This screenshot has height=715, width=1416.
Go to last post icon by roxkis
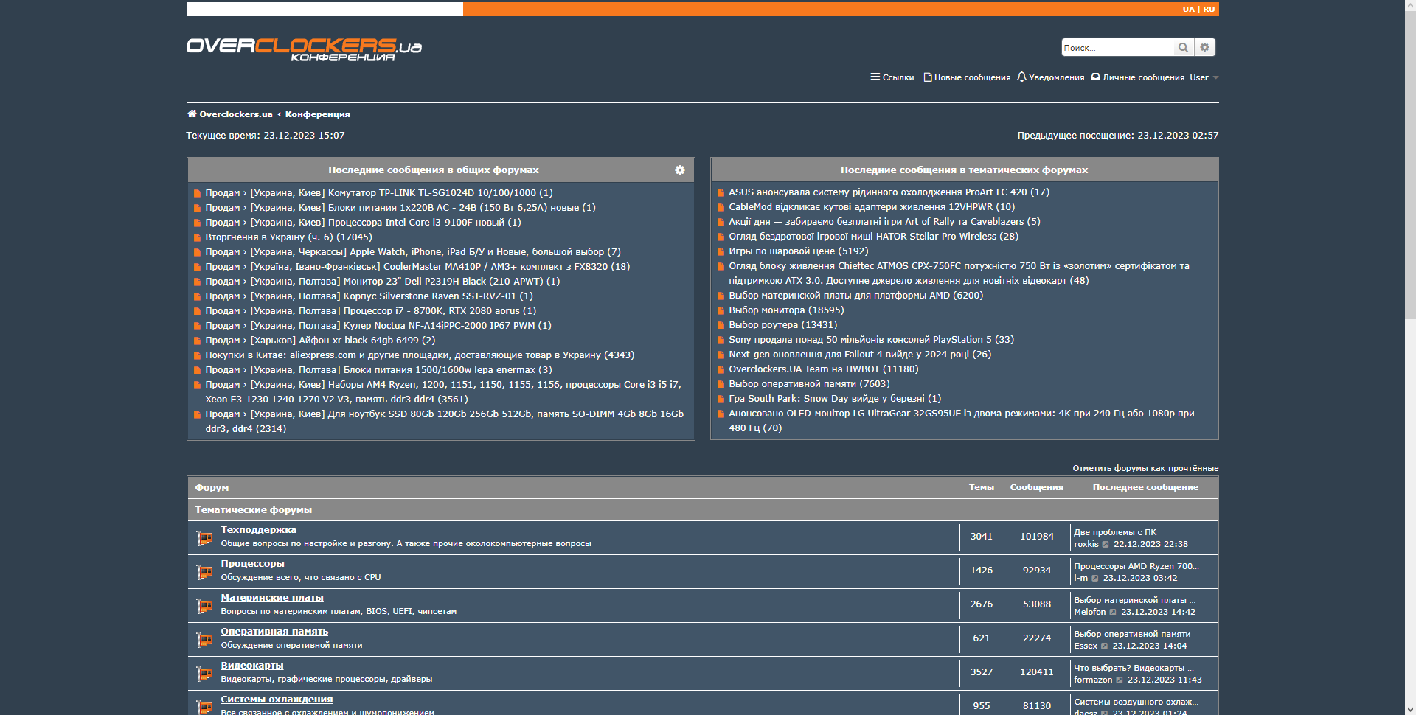coord(1106,545)
